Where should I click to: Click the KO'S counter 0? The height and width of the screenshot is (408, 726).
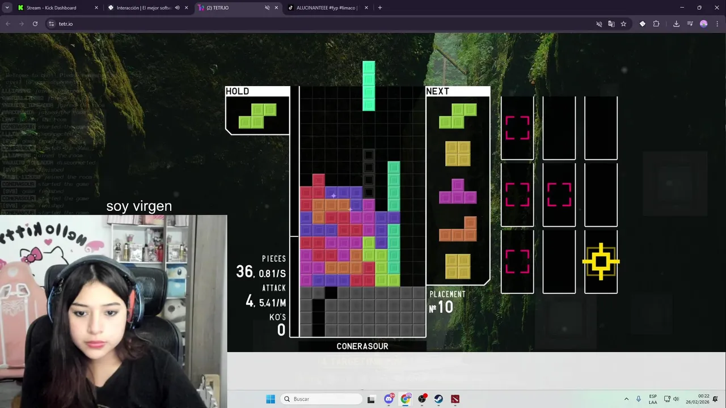click(281, 330)
